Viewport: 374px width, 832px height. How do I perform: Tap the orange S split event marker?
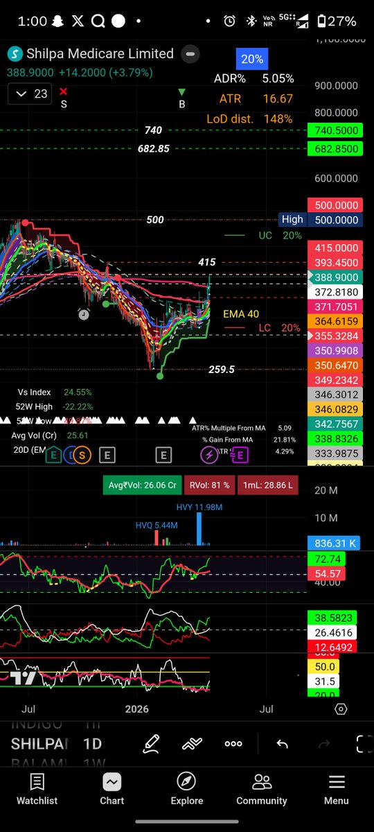(82, 455)
